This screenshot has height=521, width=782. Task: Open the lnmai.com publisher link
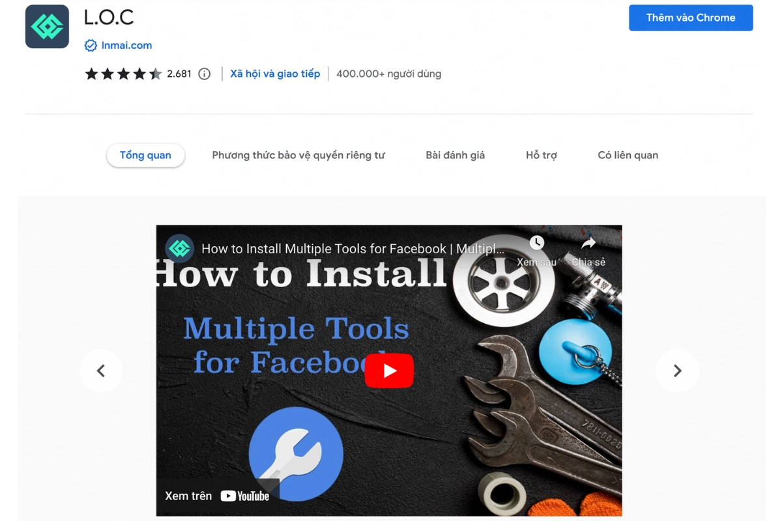126,46
